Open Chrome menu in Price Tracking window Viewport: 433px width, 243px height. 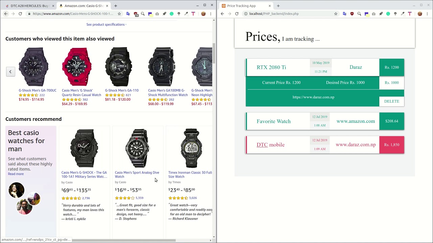pos(427,14)
